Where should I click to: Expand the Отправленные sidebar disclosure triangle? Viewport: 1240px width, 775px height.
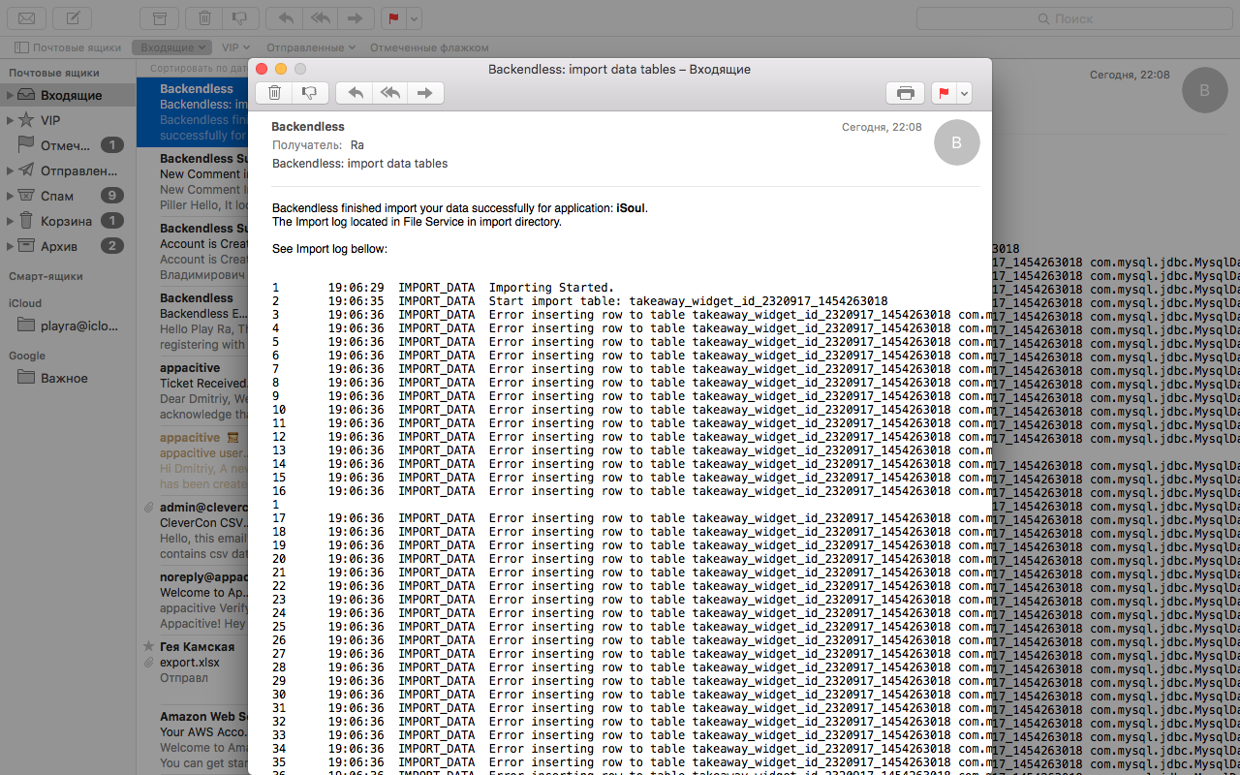pos(10,171)
